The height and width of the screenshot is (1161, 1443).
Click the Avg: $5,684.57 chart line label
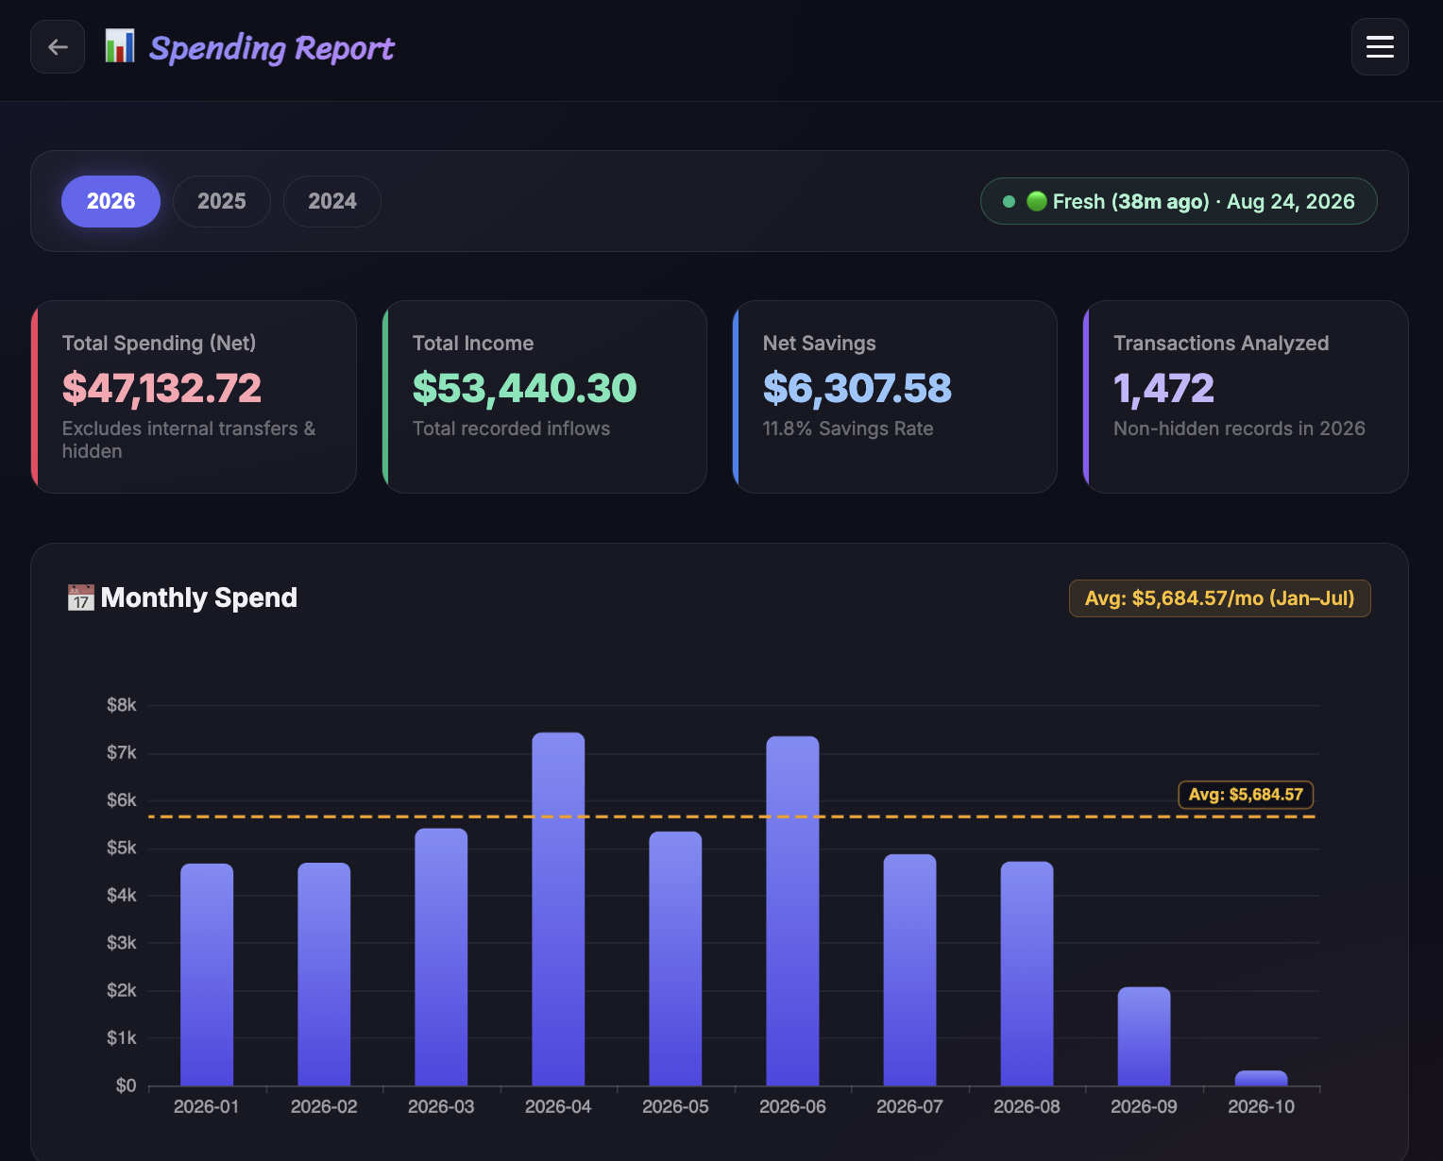[x=1246, y=795]
